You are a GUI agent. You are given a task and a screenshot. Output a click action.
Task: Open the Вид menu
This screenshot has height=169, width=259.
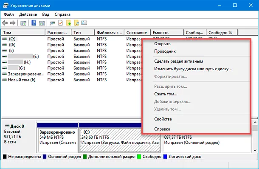click(45, 14)
